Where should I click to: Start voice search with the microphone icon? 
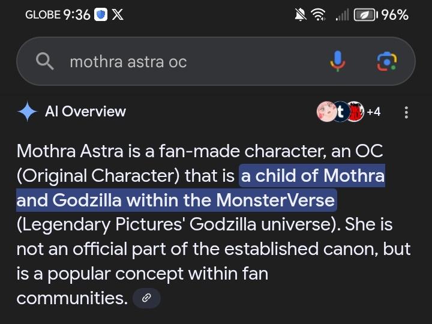(x=338, y=61)
